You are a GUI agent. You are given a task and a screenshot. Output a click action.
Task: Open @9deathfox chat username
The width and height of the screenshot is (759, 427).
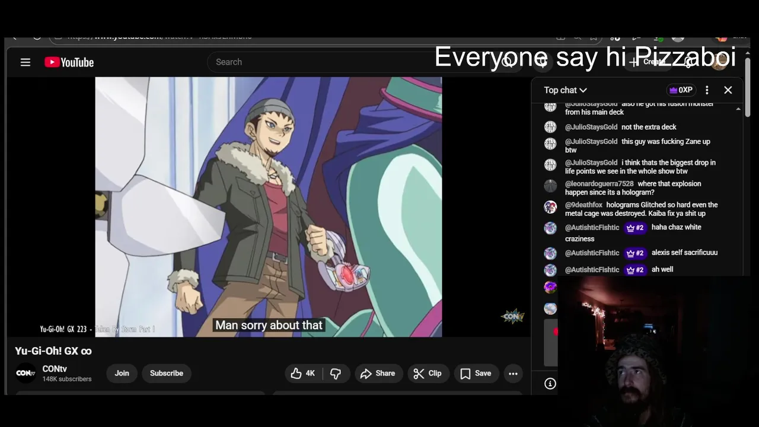(x=583, y=205)
